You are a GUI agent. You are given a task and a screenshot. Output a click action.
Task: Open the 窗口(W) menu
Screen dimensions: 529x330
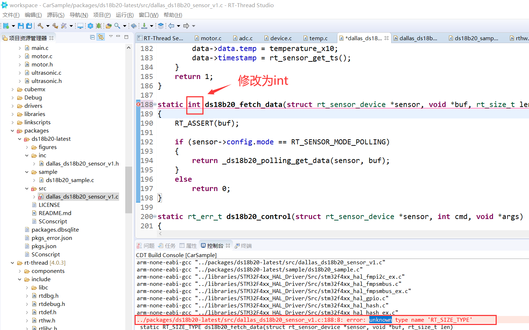tap(149, 15)
